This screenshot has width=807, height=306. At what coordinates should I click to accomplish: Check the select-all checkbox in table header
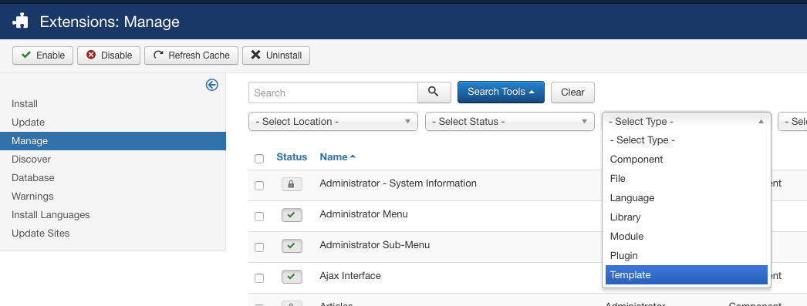click(259, 159)
